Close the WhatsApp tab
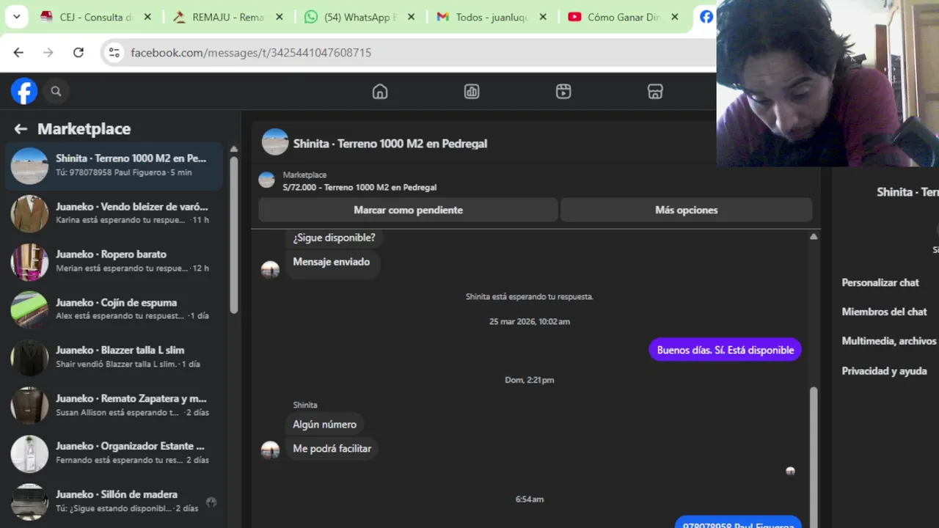This screenshot has height=528, width=939. point(411,17)
